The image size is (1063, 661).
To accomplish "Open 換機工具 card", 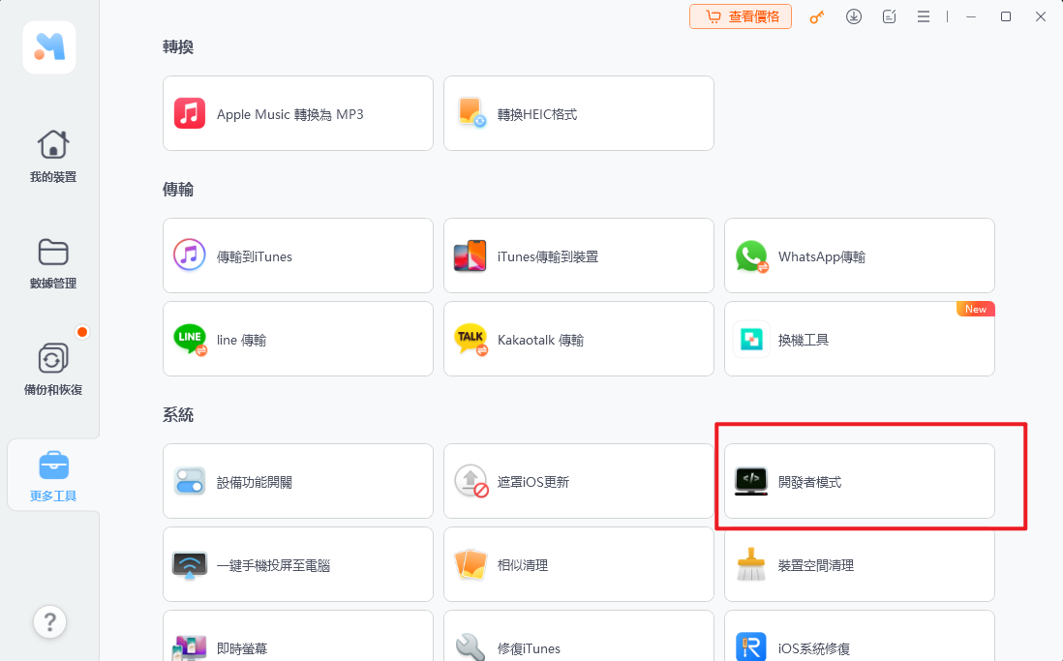I will (x=860, y=339).
